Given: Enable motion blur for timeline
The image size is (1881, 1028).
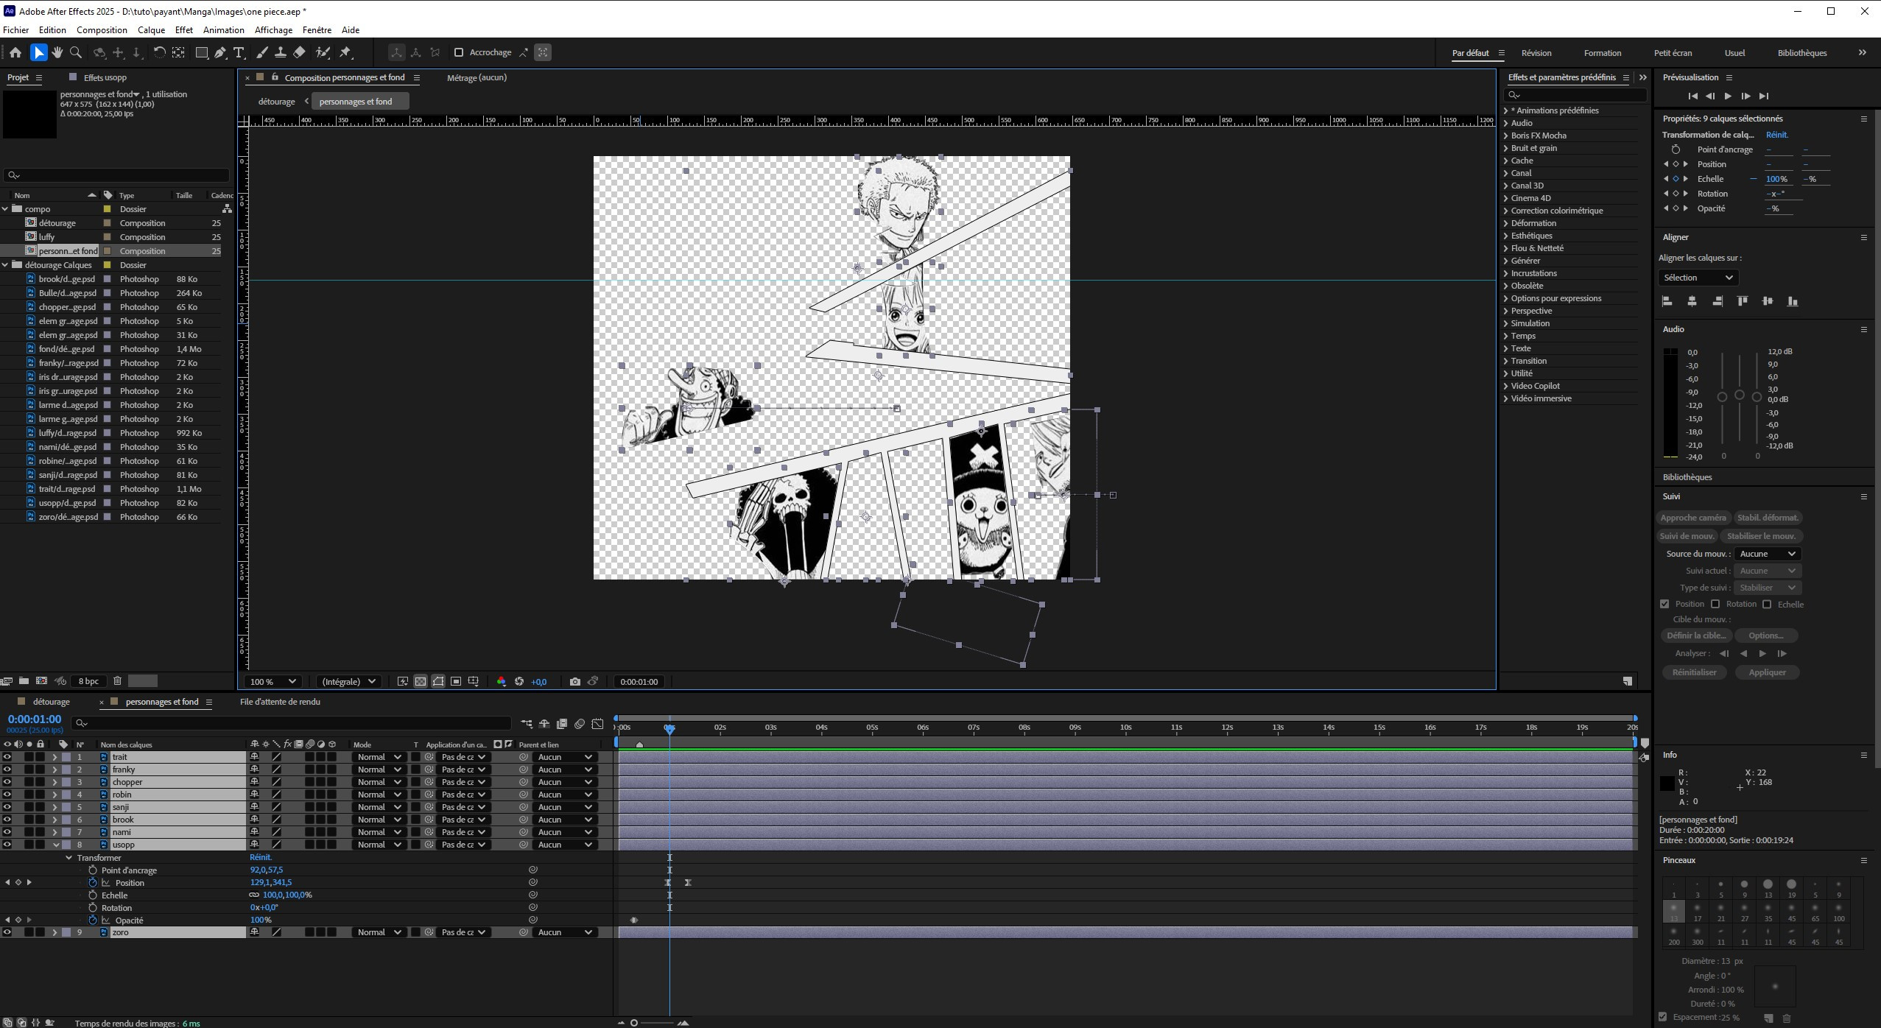Looking at the screenshot, I should [580, 724].
